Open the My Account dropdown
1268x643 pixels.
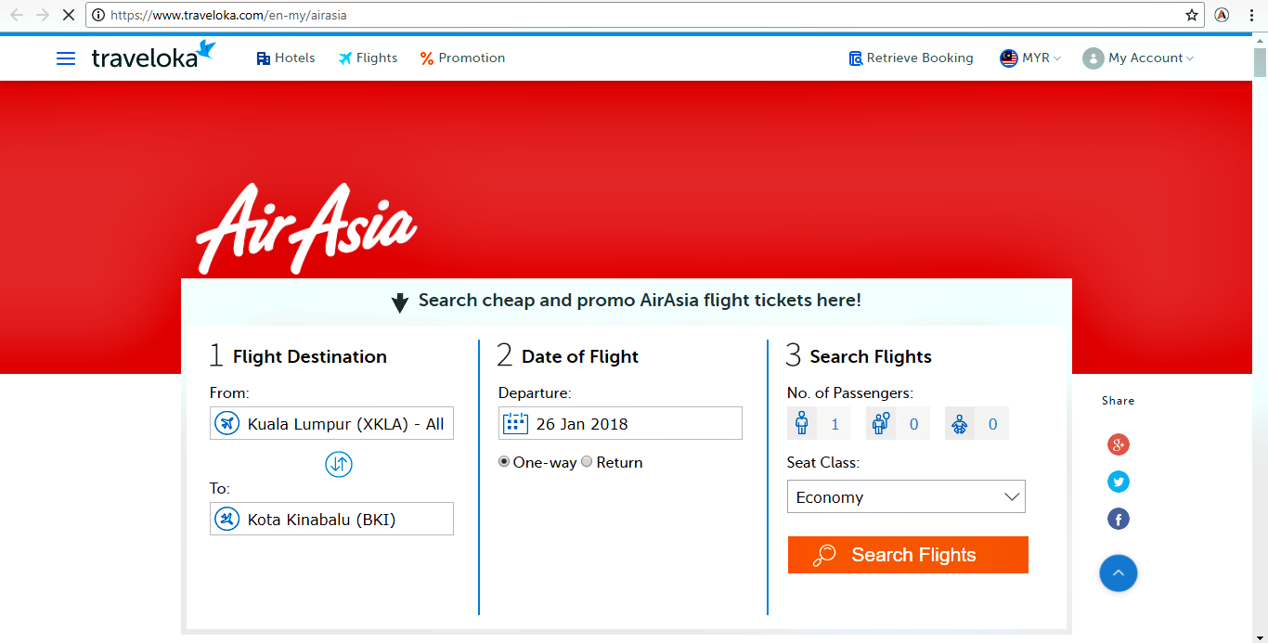coord(1138,58)
